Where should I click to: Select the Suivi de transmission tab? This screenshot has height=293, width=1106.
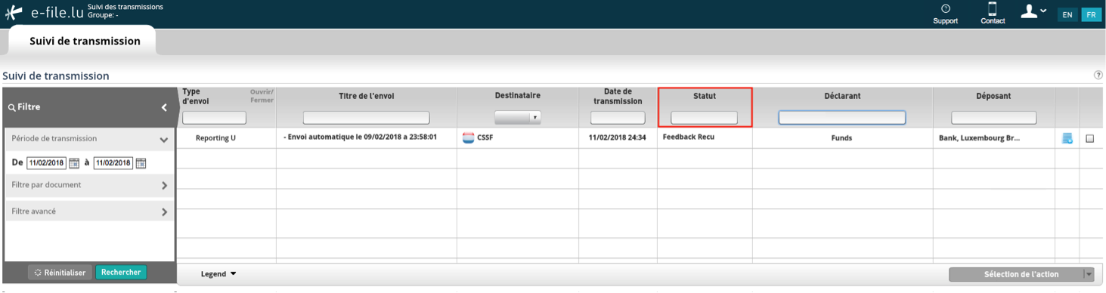pos(85,41)
